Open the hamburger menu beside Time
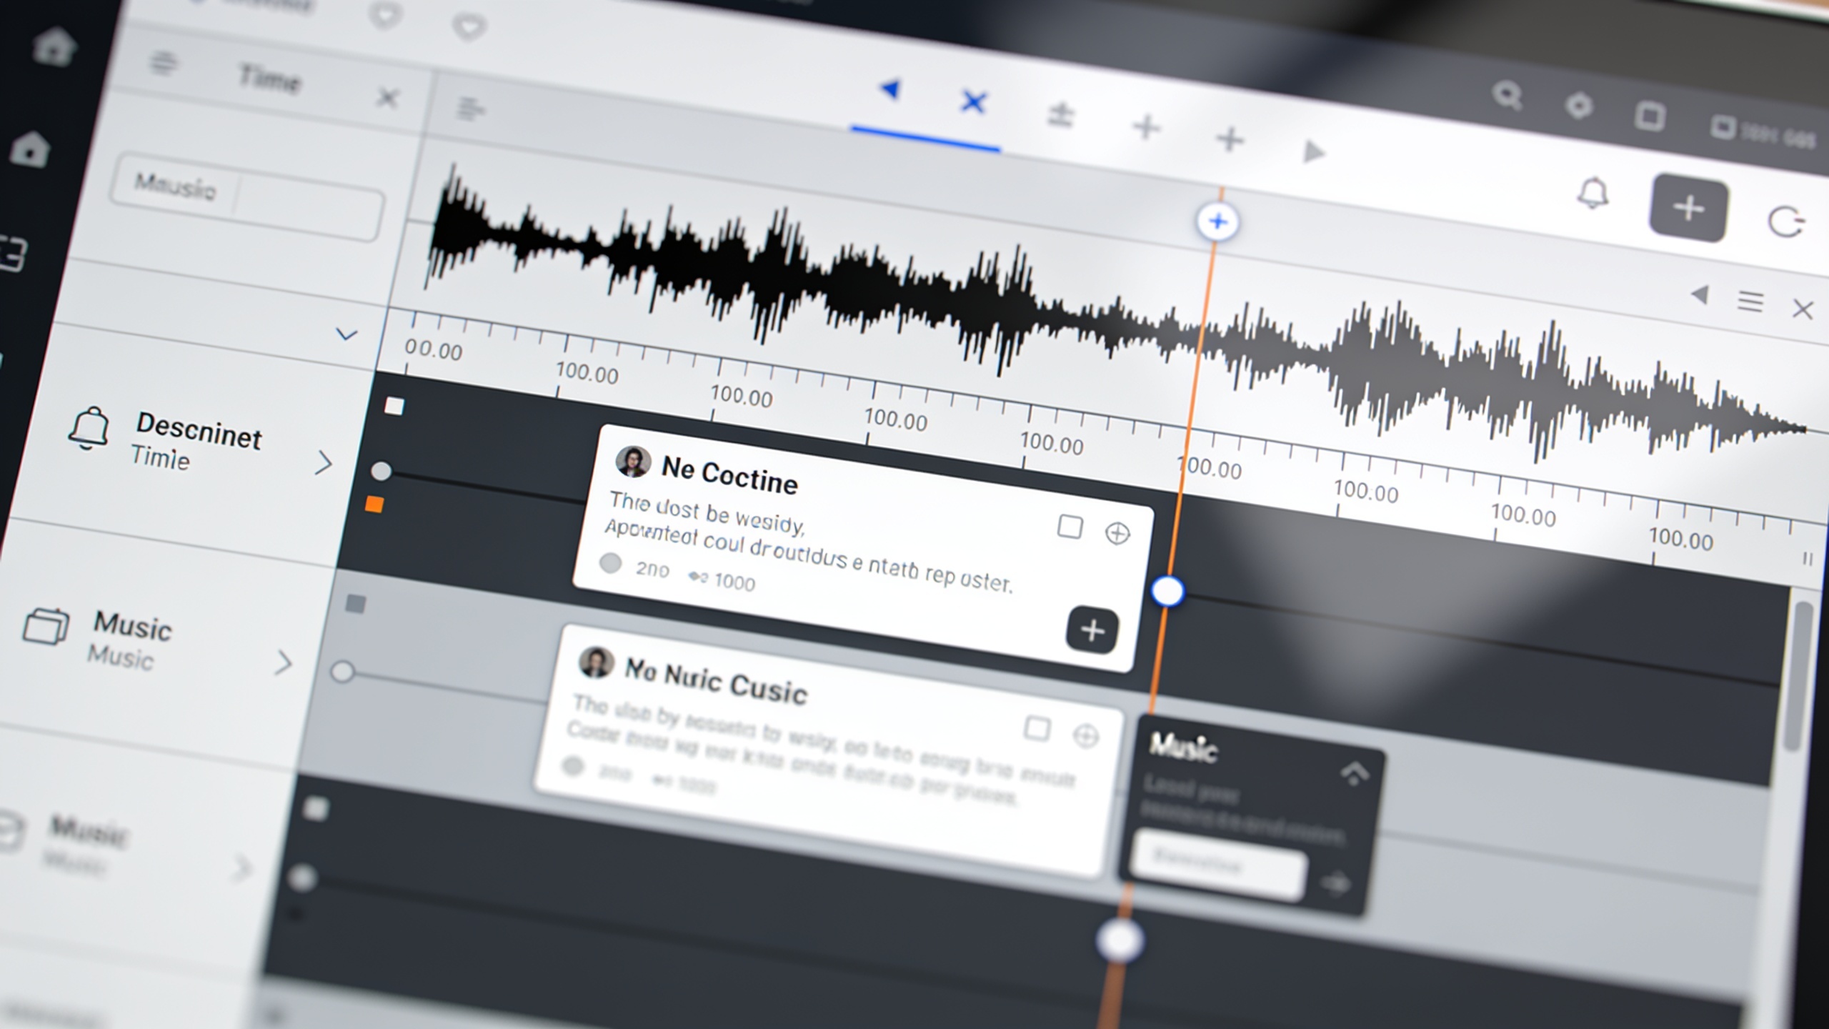The width and height of the screenshot is (1829, 1029). pos(163,64)
